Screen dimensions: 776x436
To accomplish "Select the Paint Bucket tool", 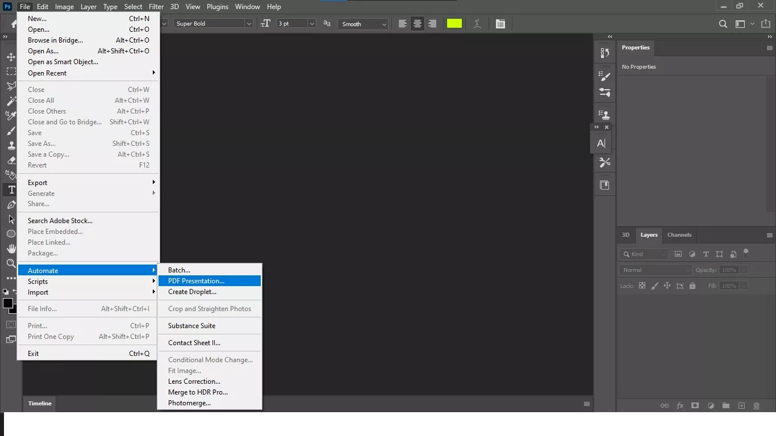I will click(11, 175).
